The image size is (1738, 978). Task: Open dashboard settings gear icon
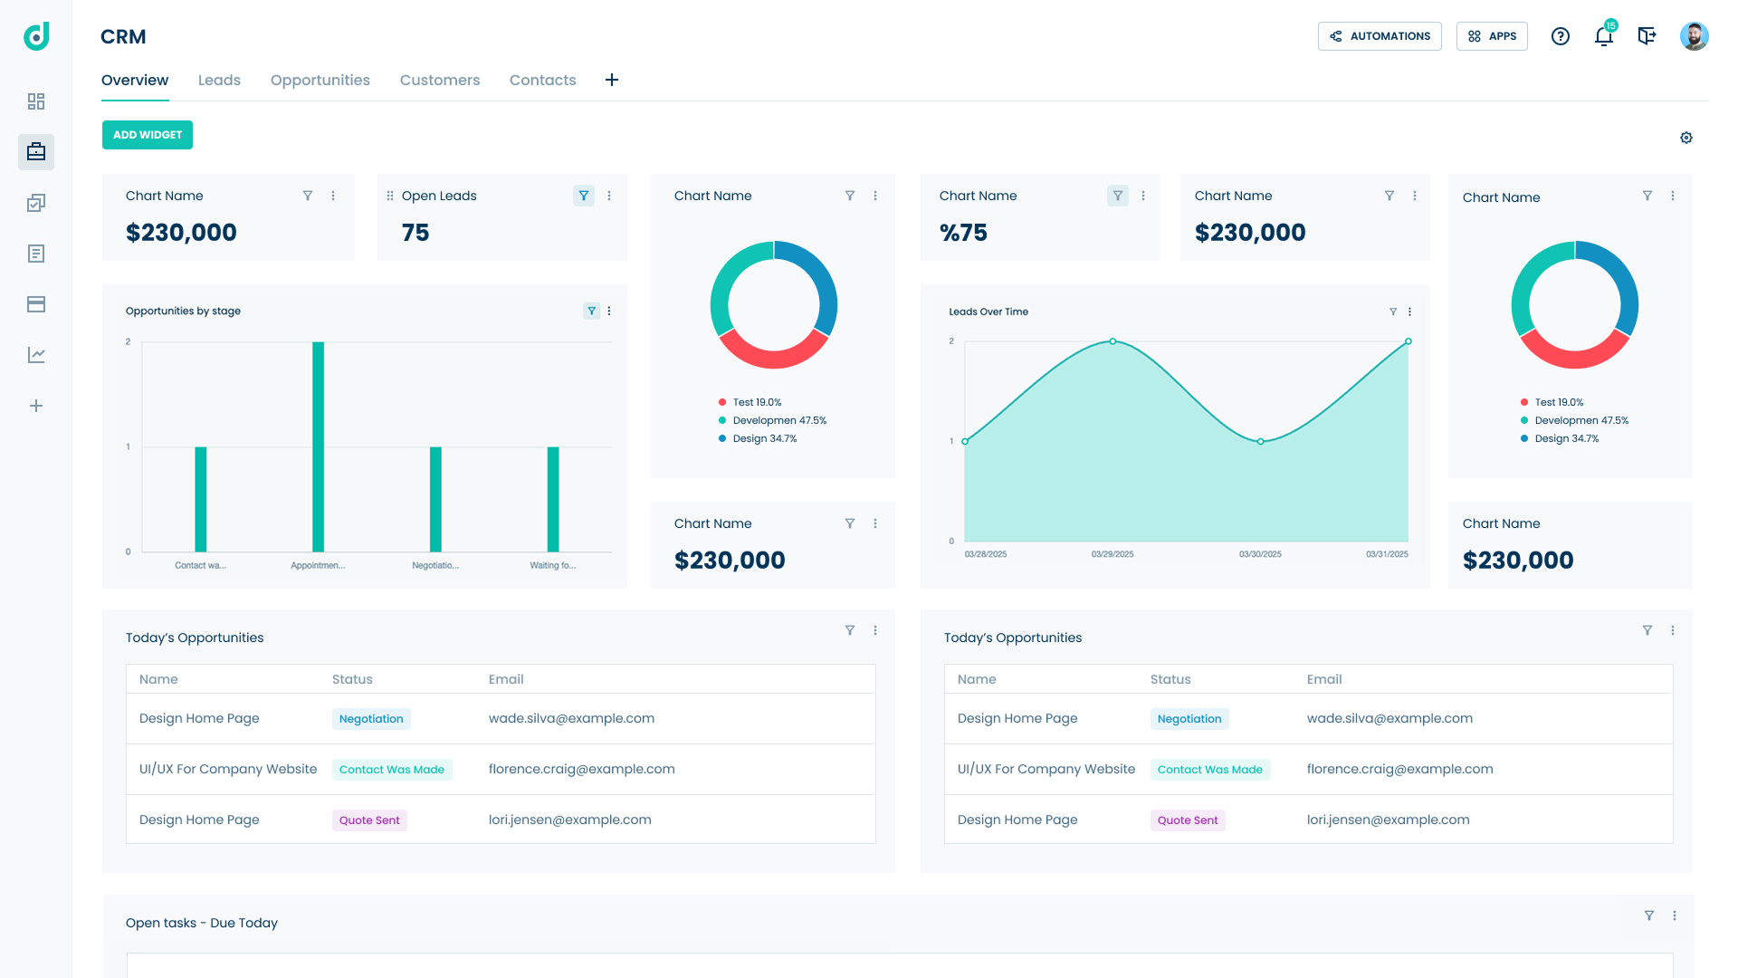1685,138
